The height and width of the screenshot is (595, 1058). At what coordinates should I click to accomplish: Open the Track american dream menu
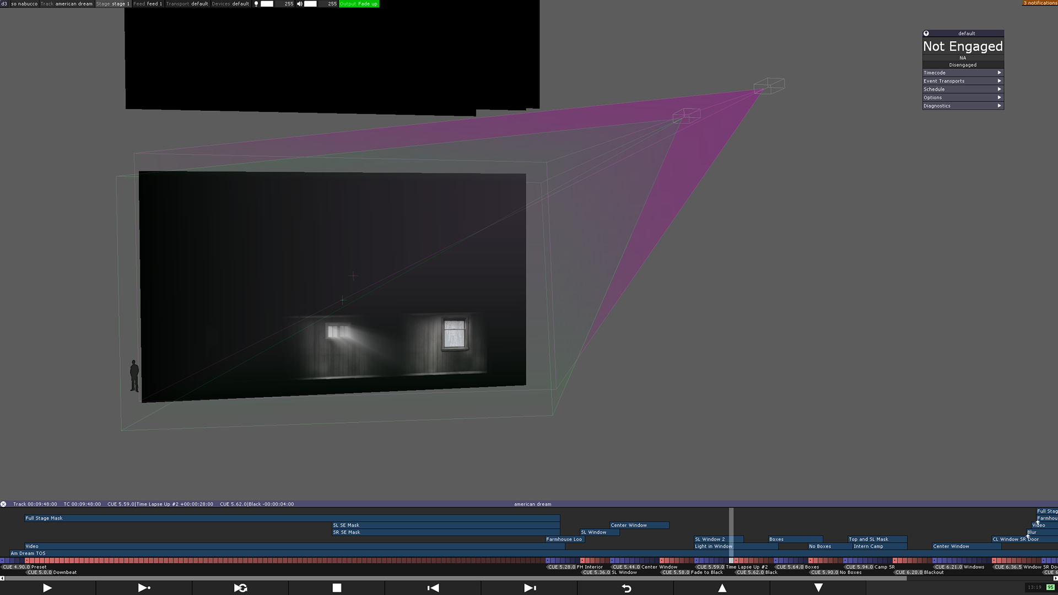tap(67, 4)
